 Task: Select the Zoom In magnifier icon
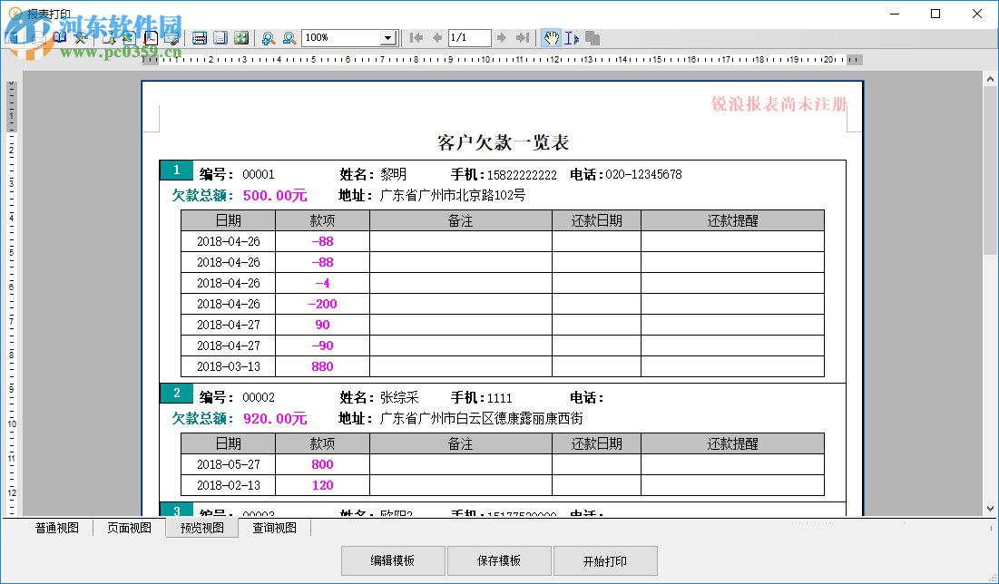(x=269, y=38)
